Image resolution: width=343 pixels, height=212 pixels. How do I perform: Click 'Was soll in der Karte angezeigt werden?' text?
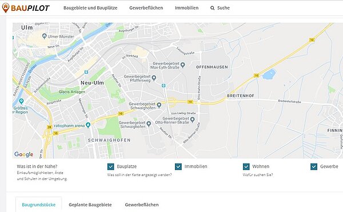click(139, 175)
